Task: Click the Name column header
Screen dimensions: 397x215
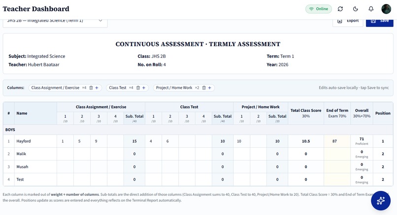Action: click(35, 113)
